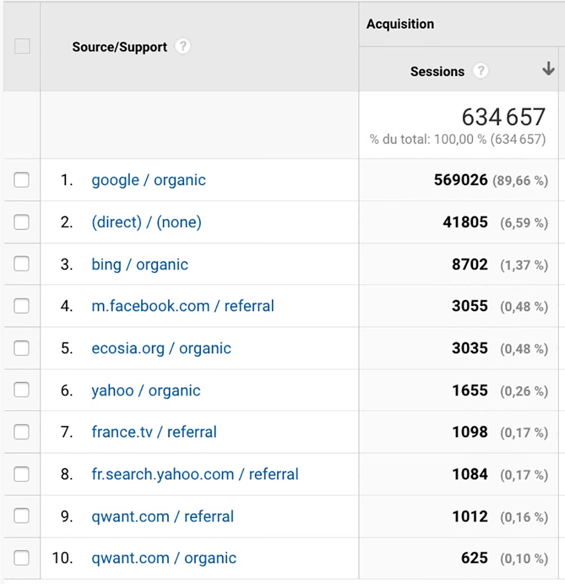
Task: Toggle the select-all checkbox in the header
Action: [x=22, y=46]
